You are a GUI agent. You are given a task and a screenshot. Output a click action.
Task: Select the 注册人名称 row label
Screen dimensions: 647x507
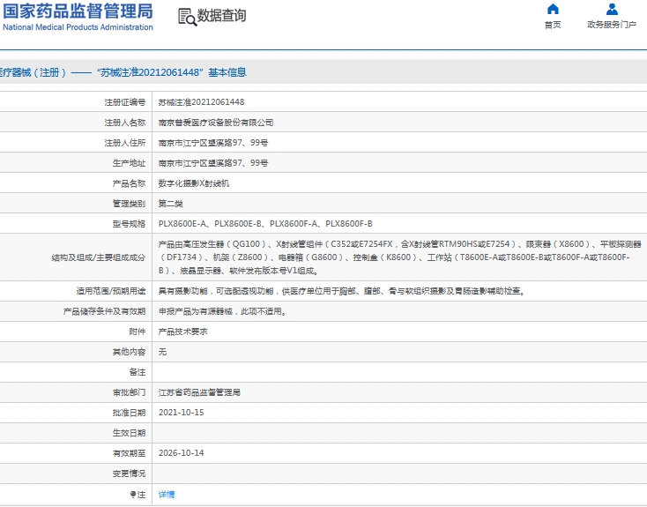click(x=125, y=123)
